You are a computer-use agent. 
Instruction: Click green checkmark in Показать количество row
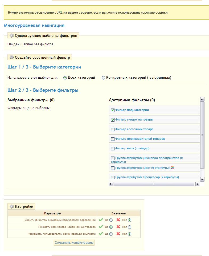tap(101, 227)
